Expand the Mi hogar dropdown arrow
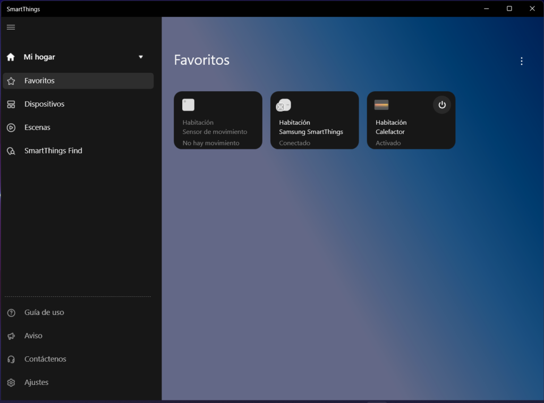This screenshot has height=403, width=544. click(141, 57)
